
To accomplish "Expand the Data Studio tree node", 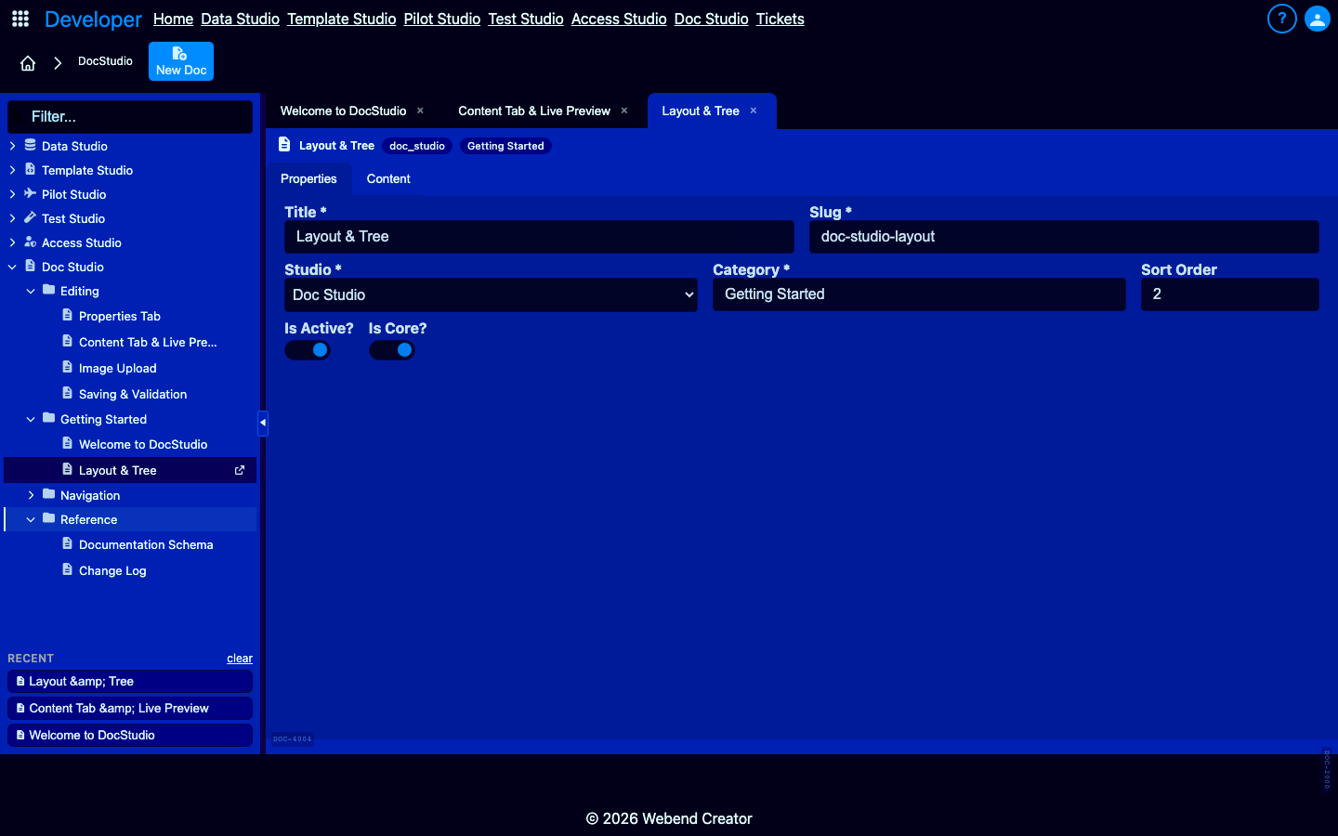I will [x=12, y=146].
